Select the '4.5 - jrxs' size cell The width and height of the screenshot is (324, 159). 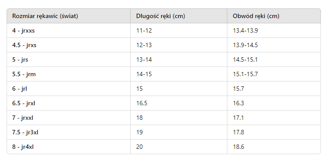68,45
